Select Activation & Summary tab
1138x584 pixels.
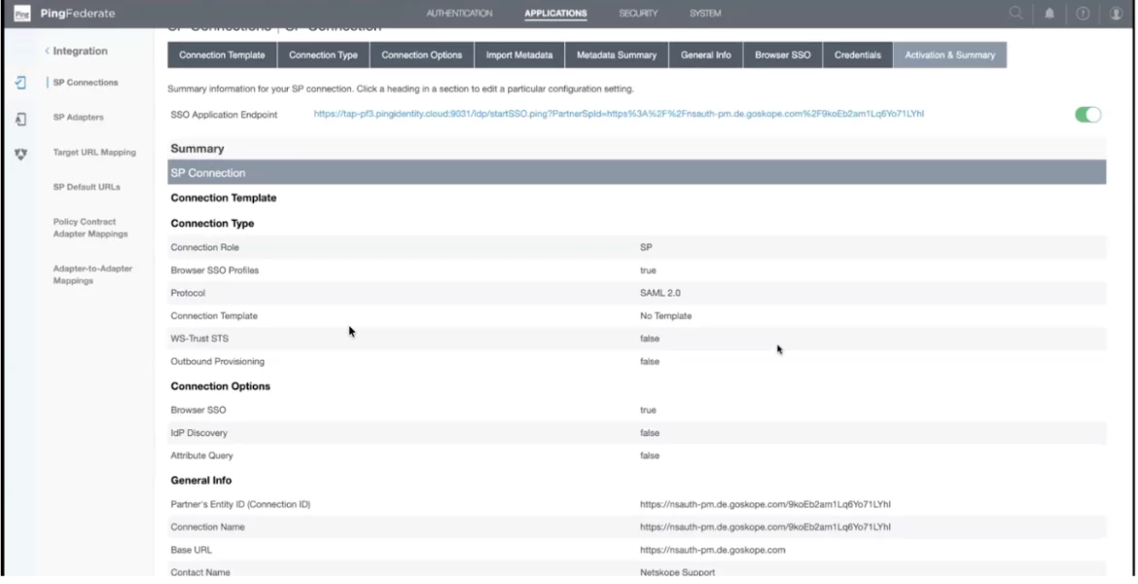point(950,55)
